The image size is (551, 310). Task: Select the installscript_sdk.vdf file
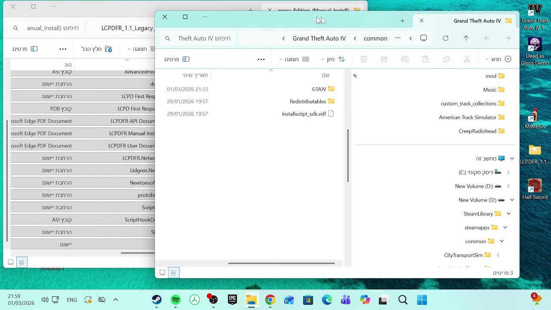pos(308,114)
